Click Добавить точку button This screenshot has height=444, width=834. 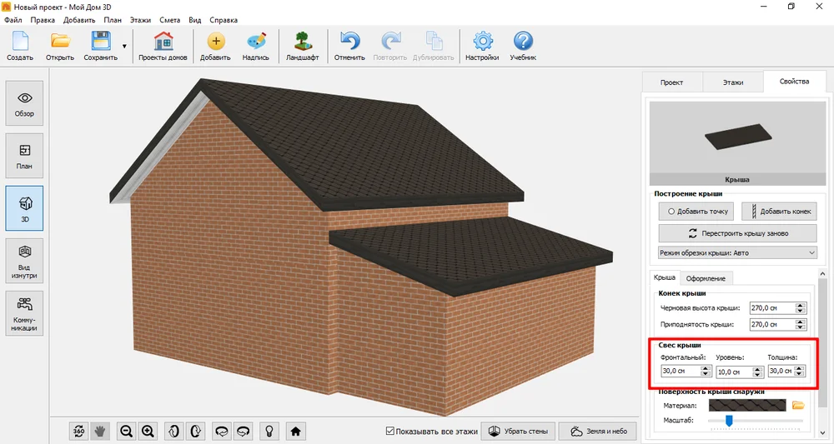point(696,212)
